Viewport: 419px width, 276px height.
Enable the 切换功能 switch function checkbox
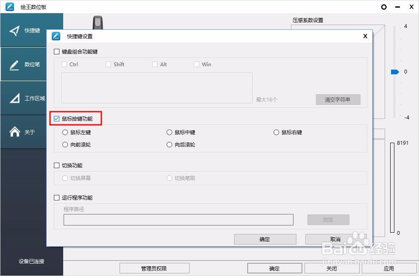(x=56, y=165)
